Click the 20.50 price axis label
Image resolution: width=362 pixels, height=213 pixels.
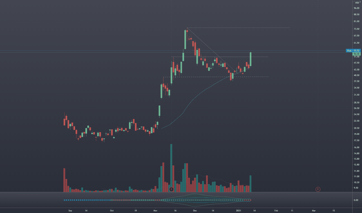tap(357, 128)
